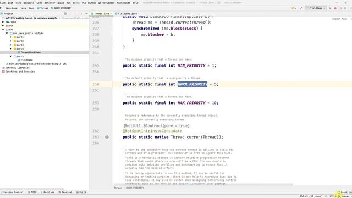Click the stop icon in run toolbar

click(x=345, y=8)
